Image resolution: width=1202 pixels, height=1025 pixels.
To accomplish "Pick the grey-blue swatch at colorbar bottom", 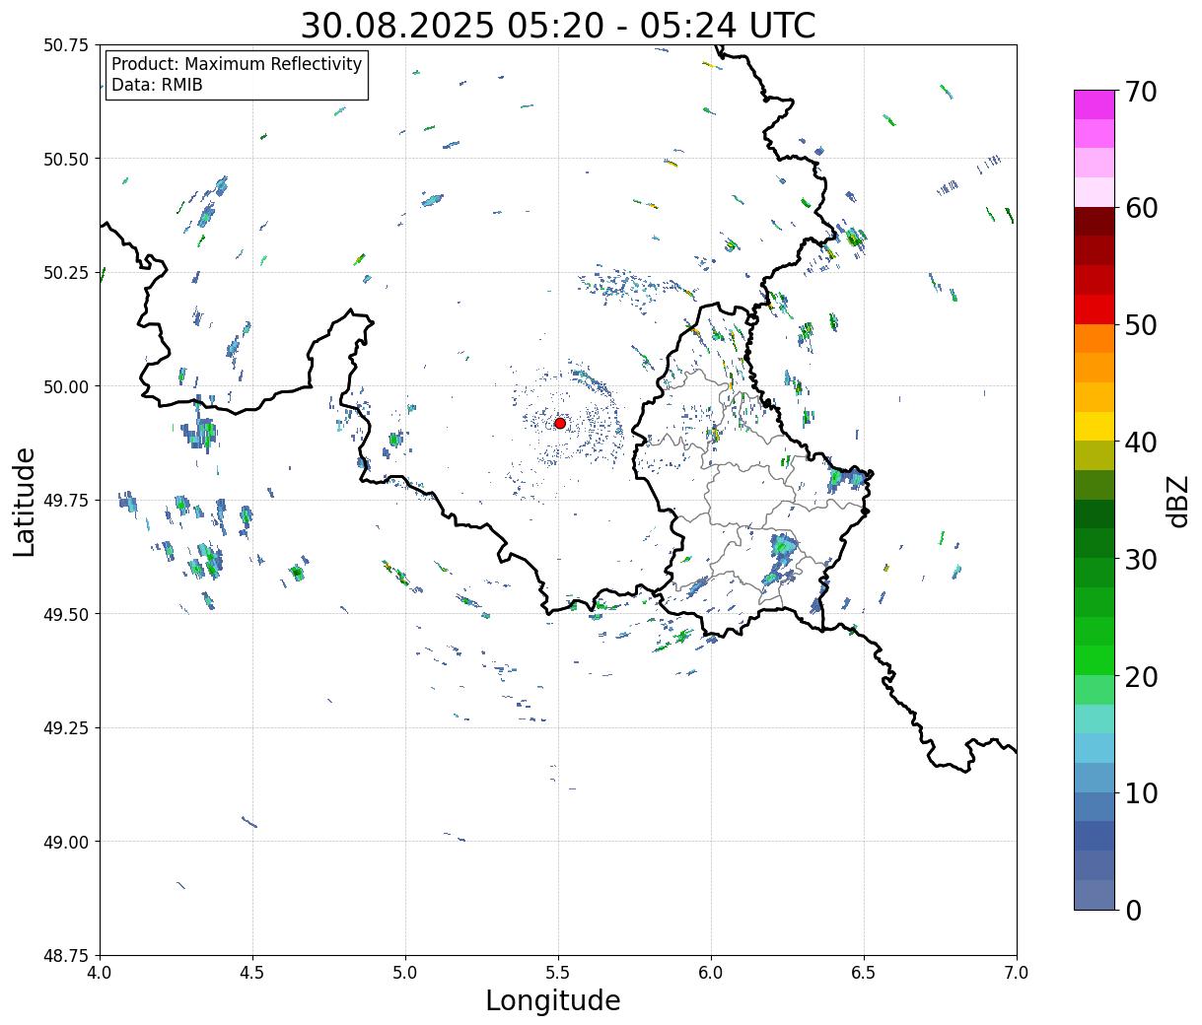I will [1095, 894].
